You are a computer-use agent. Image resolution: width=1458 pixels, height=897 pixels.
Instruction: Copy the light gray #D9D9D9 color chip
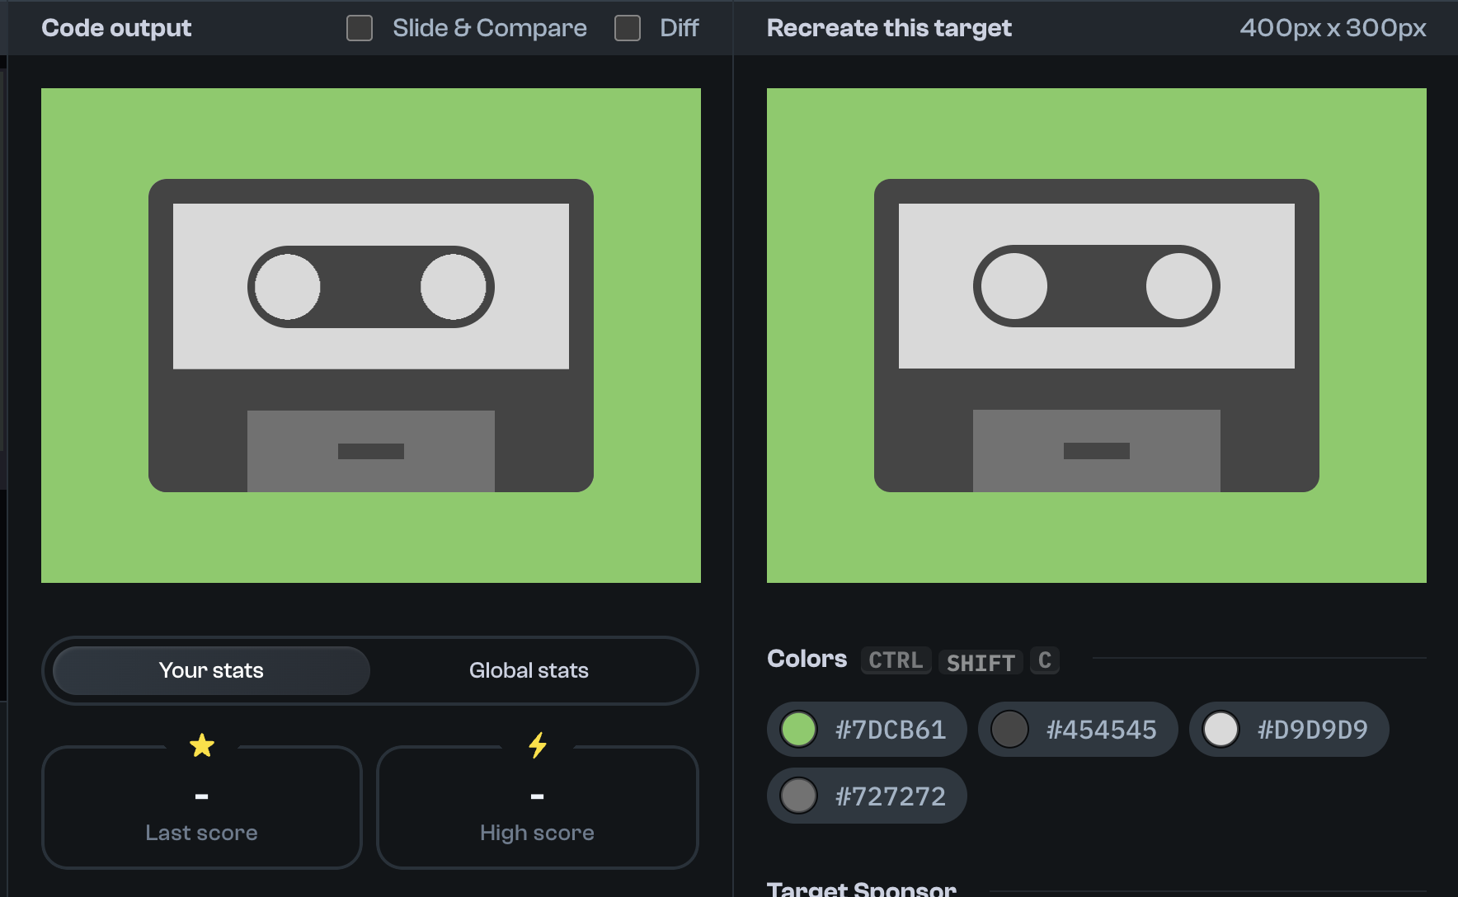click(1289, 730)
